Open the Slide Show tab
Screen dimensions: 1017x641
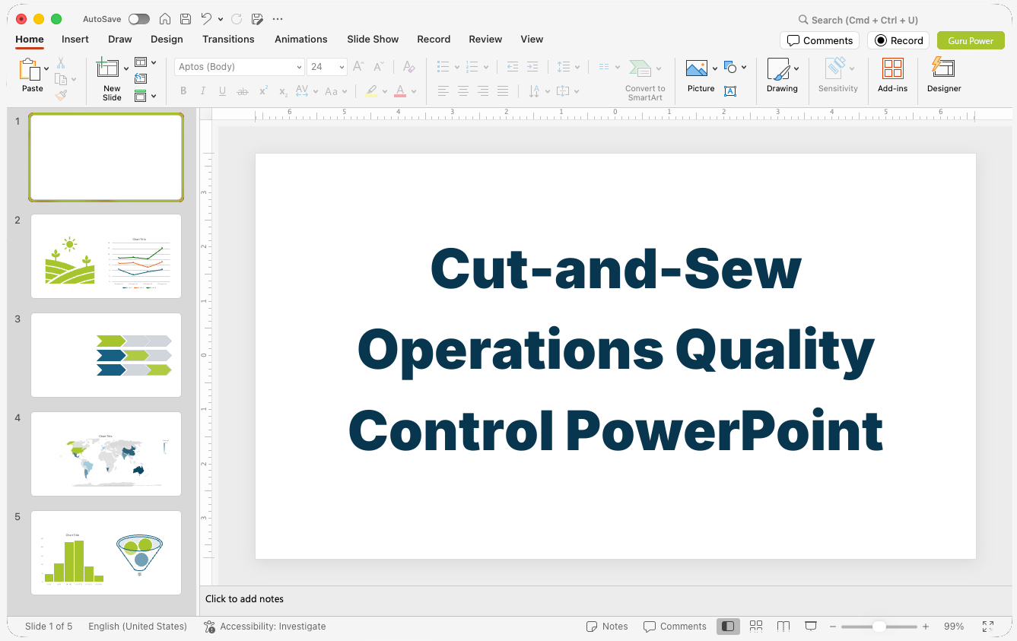[x=373, y=39]
